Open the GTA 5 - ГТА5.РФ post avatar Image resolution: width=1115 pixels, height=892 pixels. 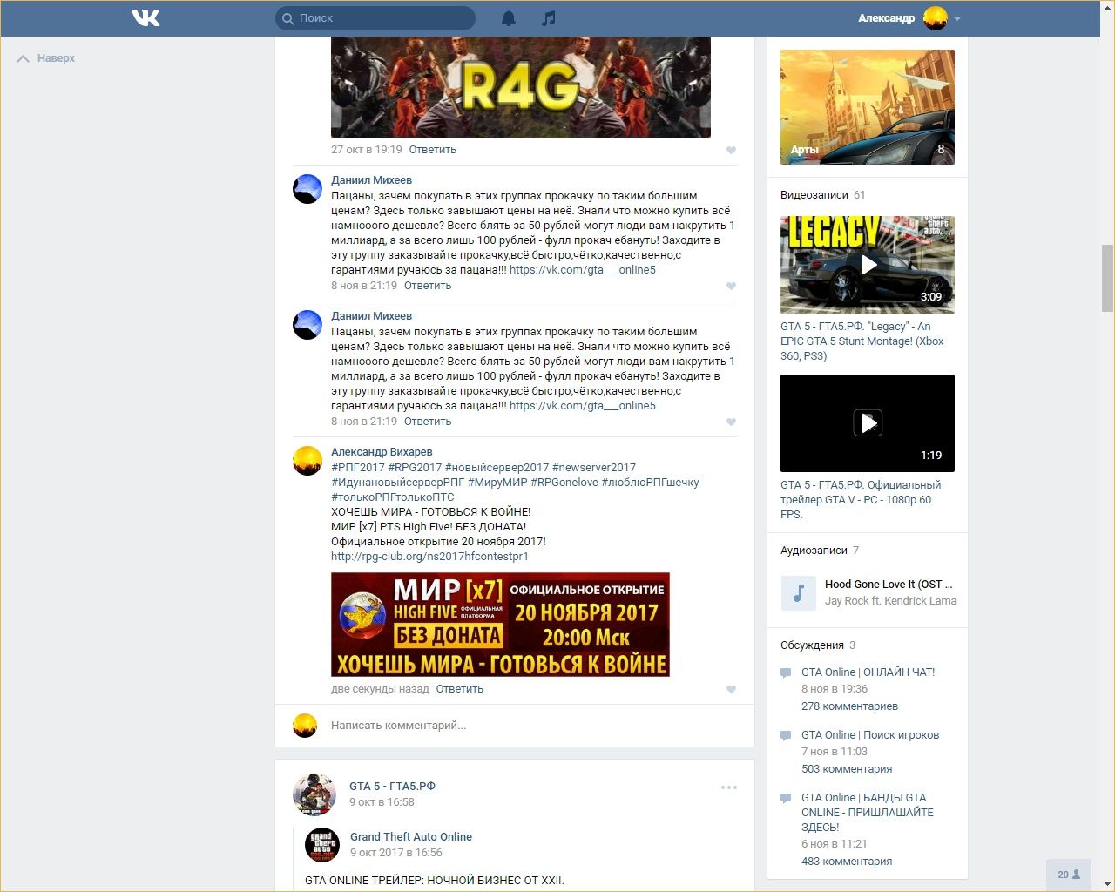pyautogui.click(x=314, y=794)
